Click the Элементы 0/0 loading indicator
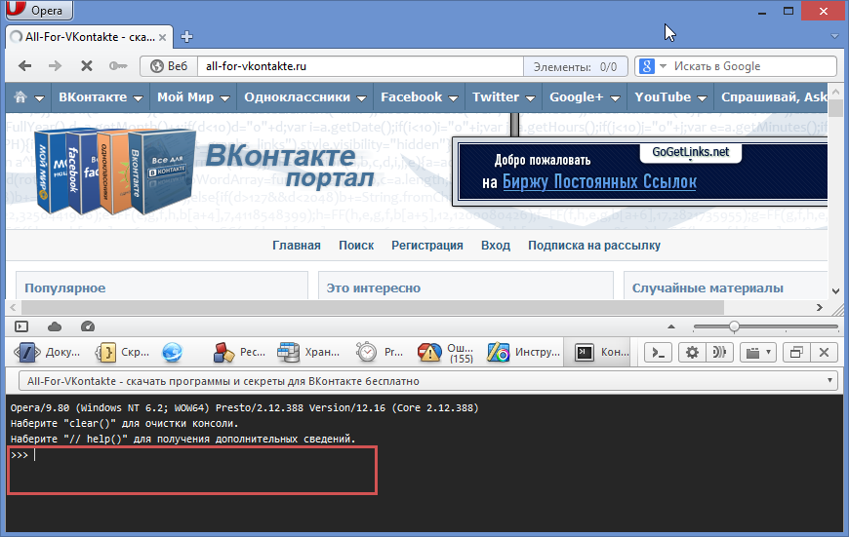 point(575,66)
